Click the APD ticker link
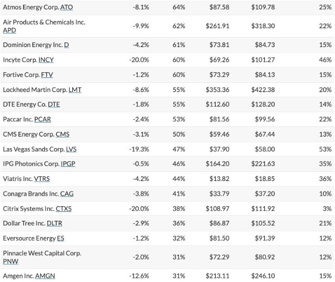This screenshot has height=282, width=335. coord(9,30)
